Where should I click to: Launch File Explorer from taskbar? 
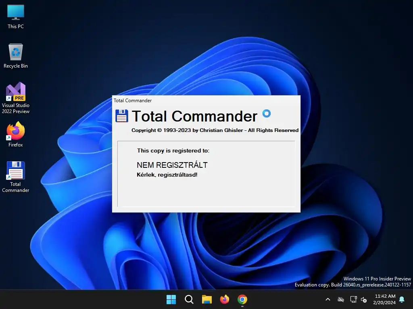(x=207, y=299)
